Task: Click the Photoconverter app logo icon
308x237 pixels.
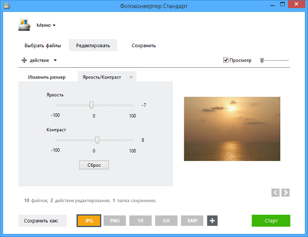Action: click(24, 24)
